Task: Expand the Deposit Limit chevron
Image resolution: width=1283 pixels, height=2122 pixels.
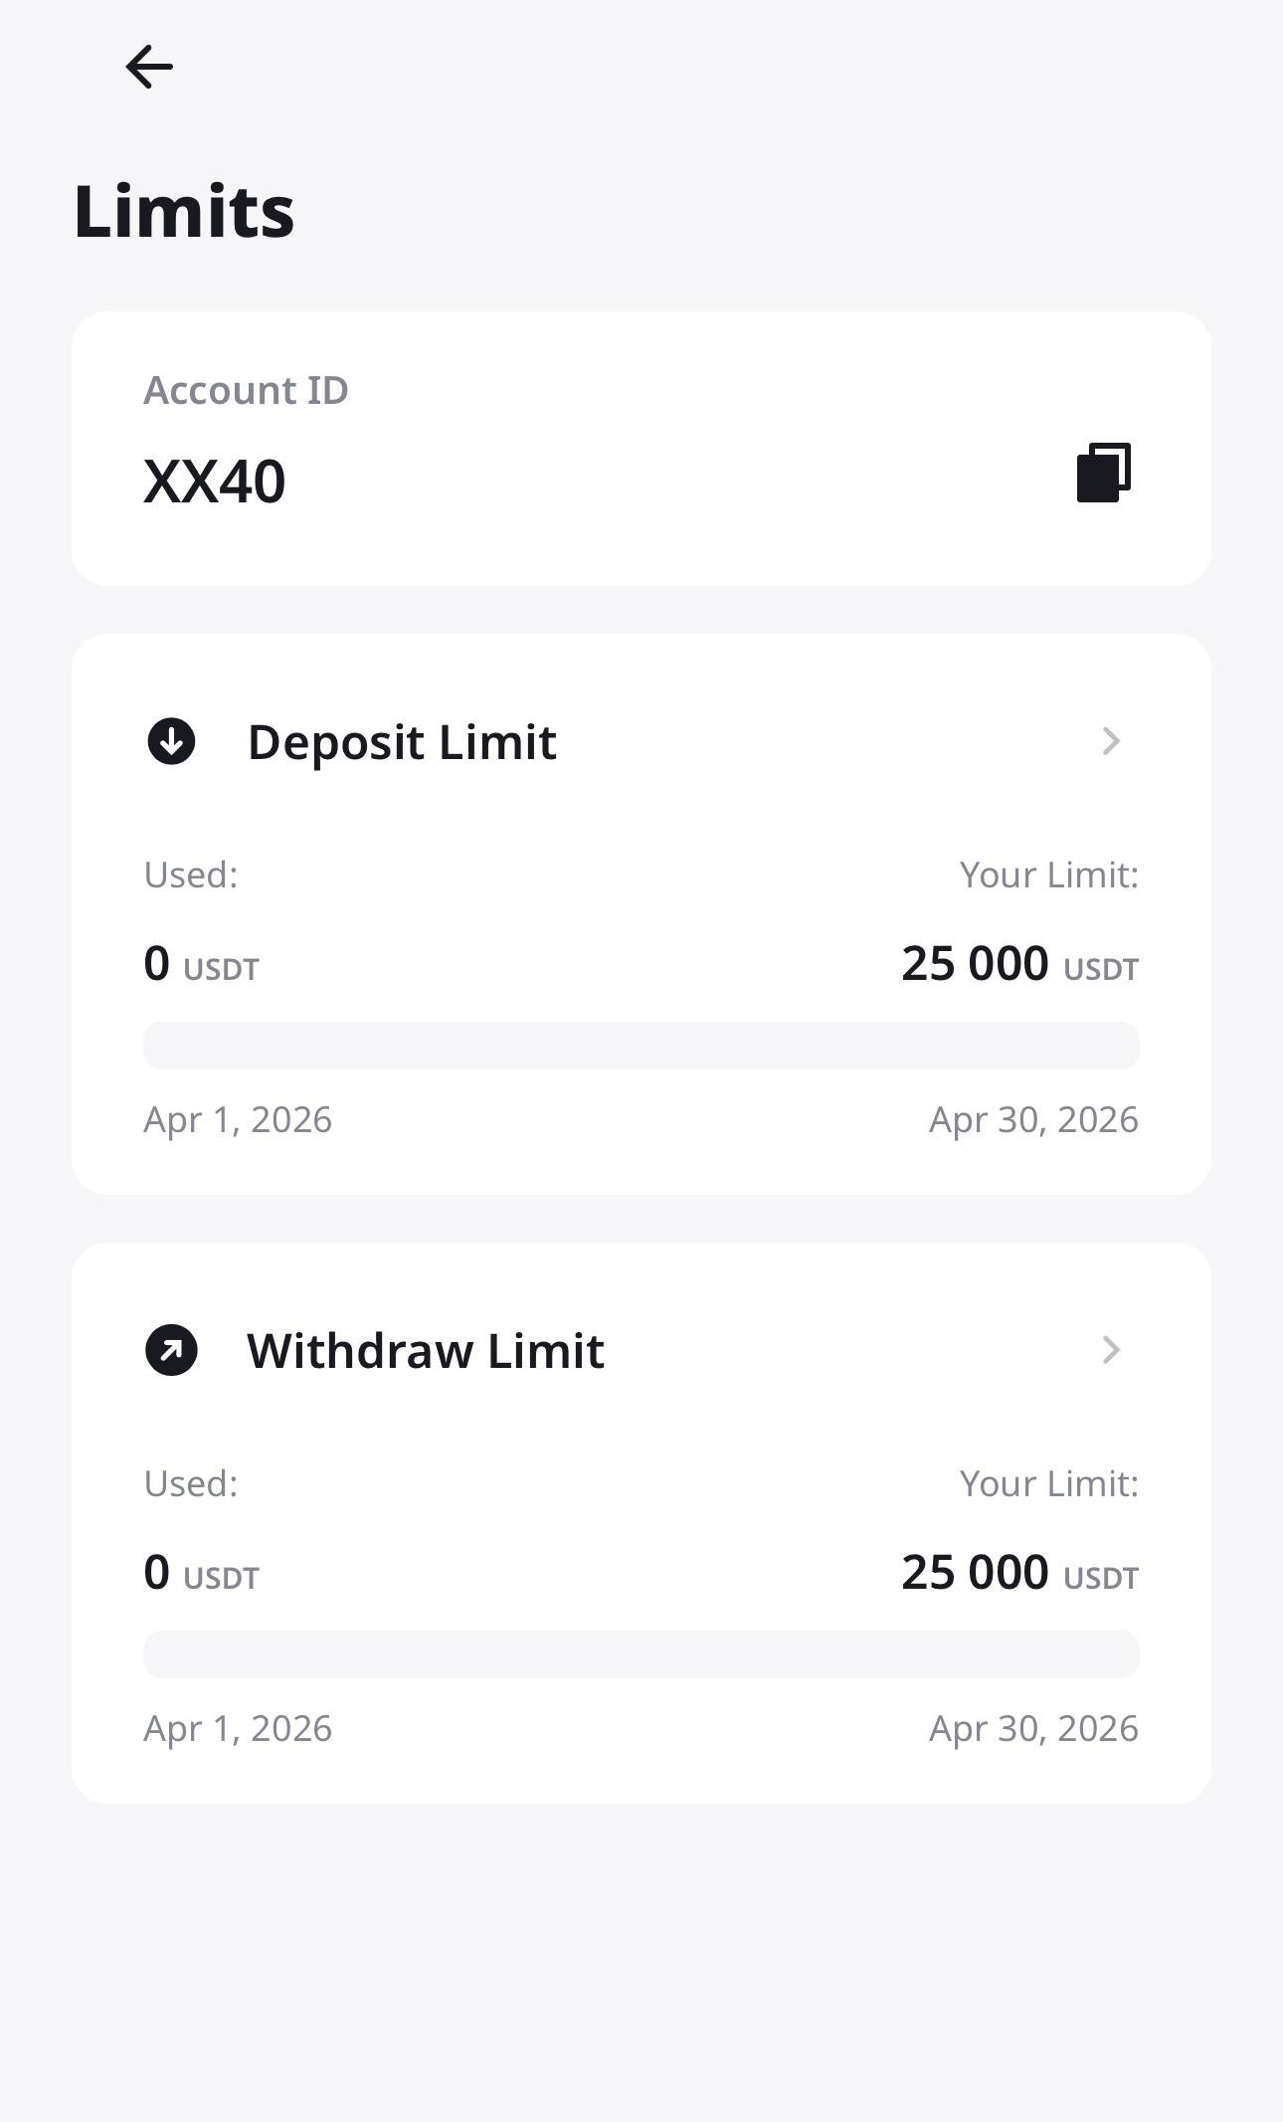Action: click(x=1111, y=741)
